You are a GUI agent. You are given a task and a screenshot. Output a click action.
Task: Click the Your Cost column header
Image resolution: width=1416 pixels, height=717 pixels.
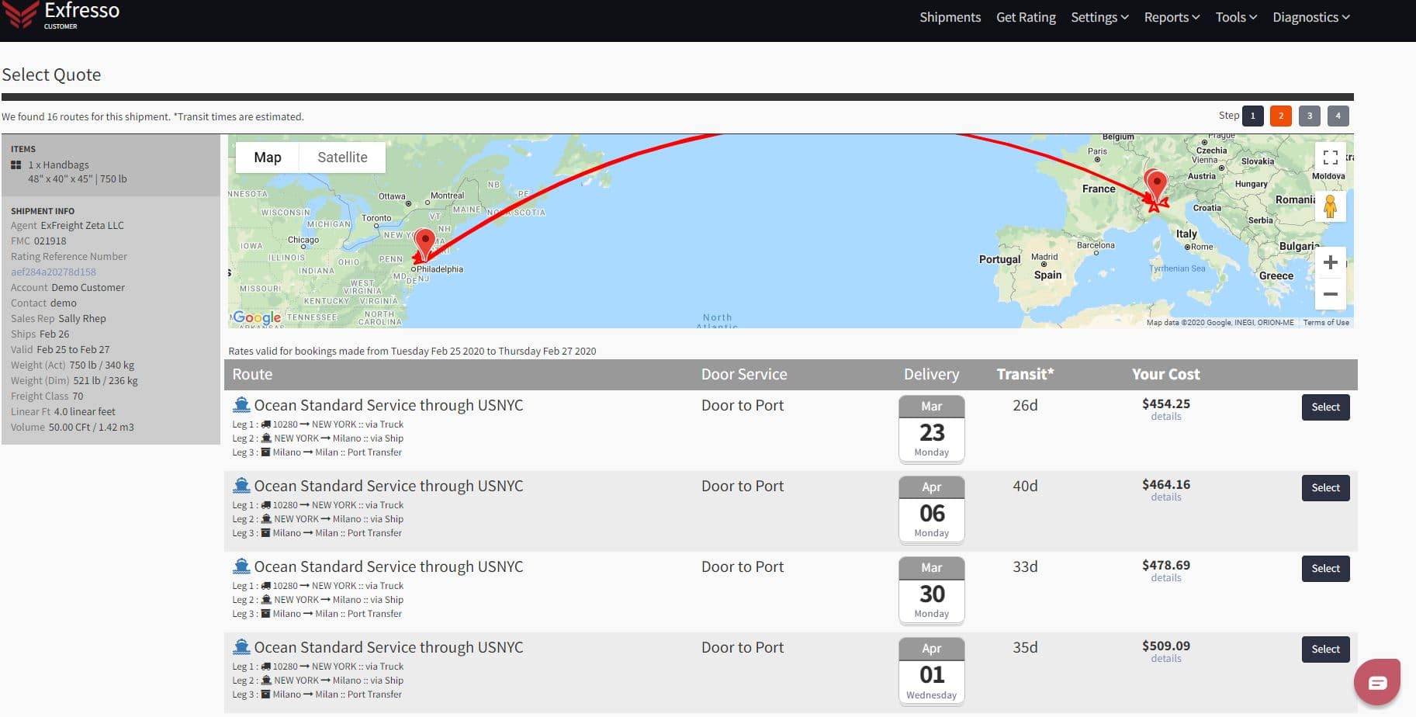tap(1165, 374)
